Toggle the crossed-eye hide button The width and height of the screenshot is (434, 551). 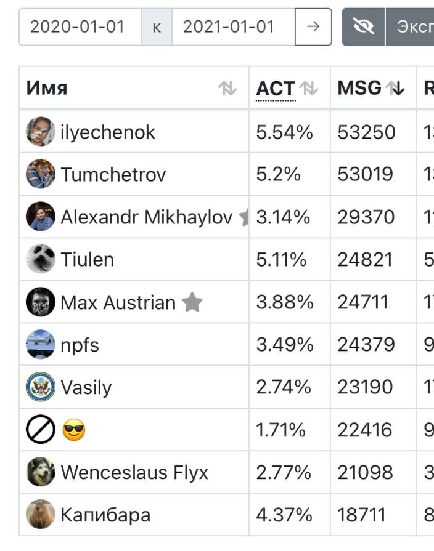point(363,27)
